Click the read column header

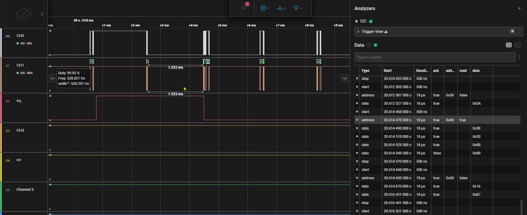coord(463,71)
